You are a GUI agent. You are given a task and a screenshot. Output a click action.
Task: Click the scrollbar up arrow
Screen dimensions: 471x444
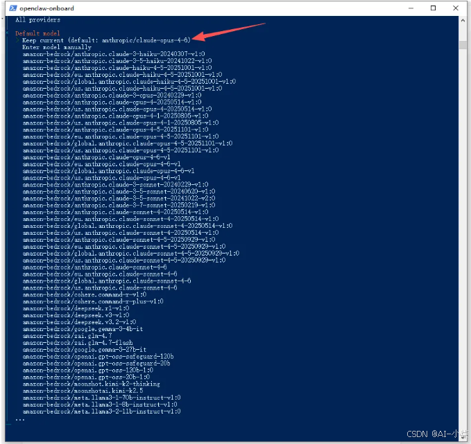463,20
